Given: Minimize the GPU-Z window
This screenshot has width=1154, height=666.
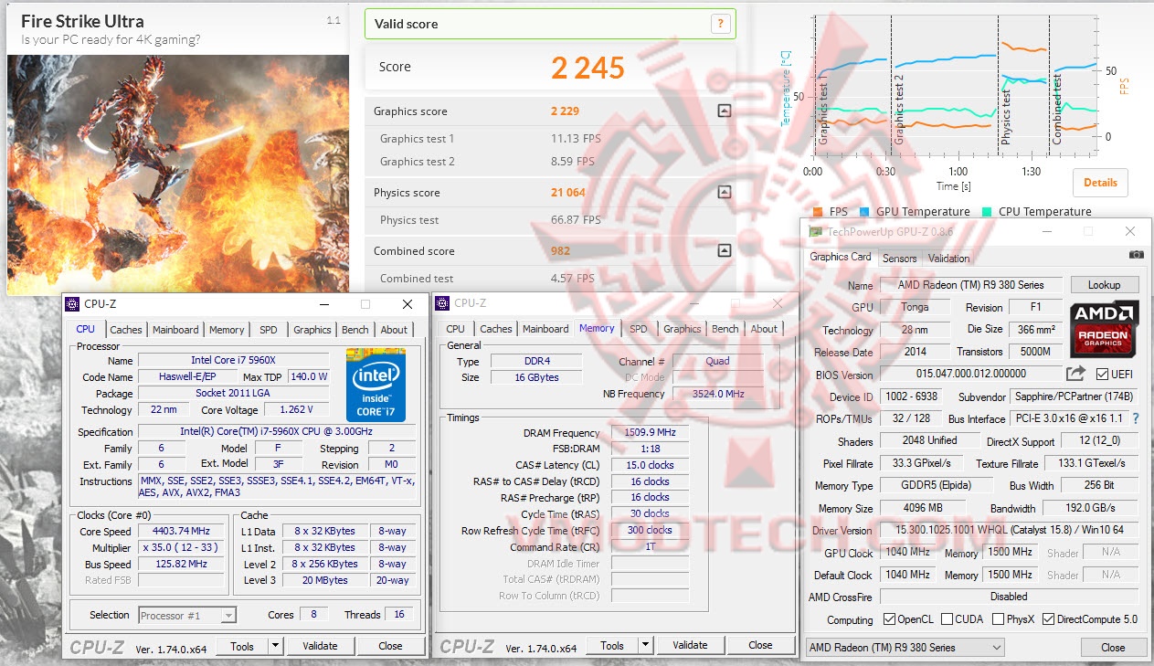Looking at the screenshot, I should pos(1046,232).
